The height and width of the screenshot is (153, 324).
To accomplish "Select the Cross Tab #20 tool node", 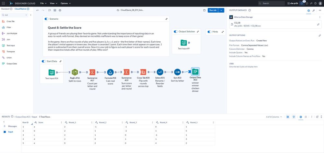I will click(143, 72).
